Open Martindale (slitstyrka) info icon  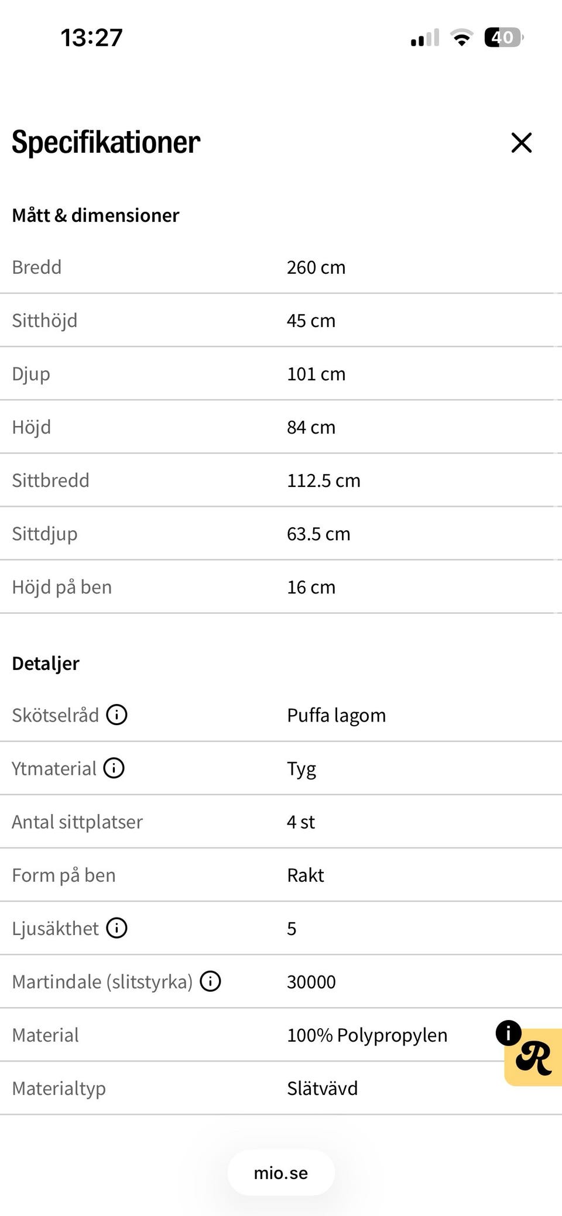tap(210, 981)
